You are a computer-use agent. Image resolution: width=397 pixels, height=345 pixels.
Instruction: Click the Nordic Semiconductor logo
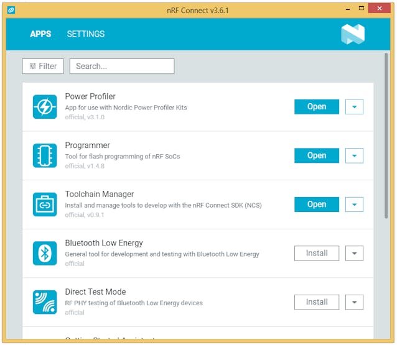(353, 34)
